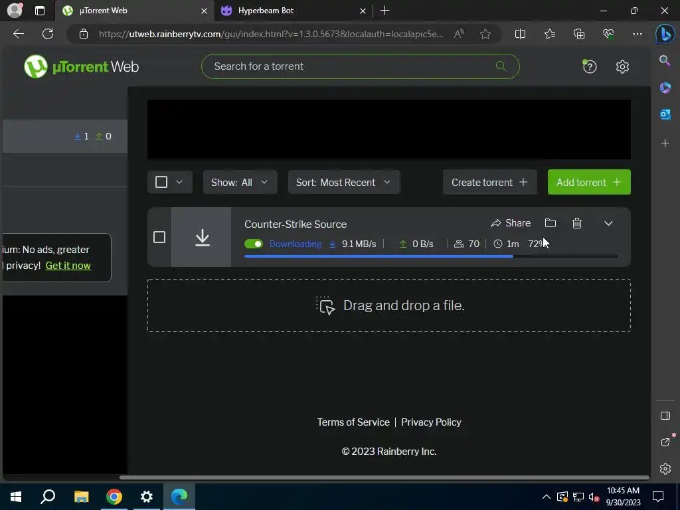Open the split screen icon
Screen dimensions: 680x510
[520, 34]
